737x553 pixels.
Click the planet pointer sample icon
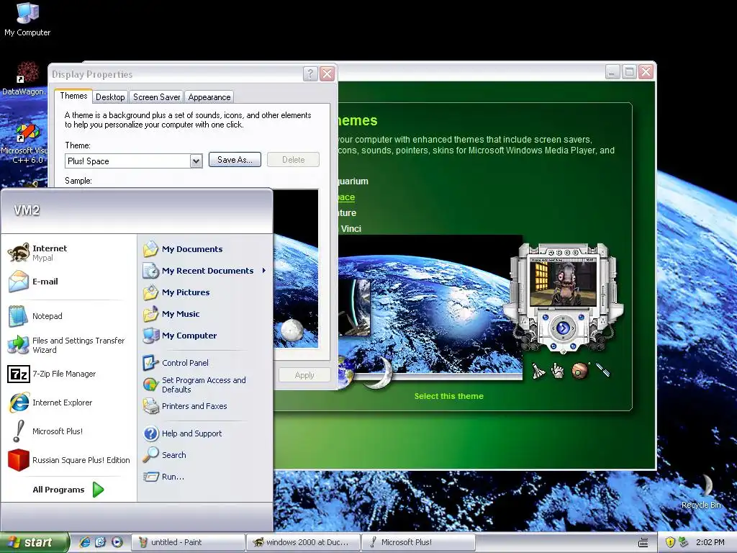(580, 371)
